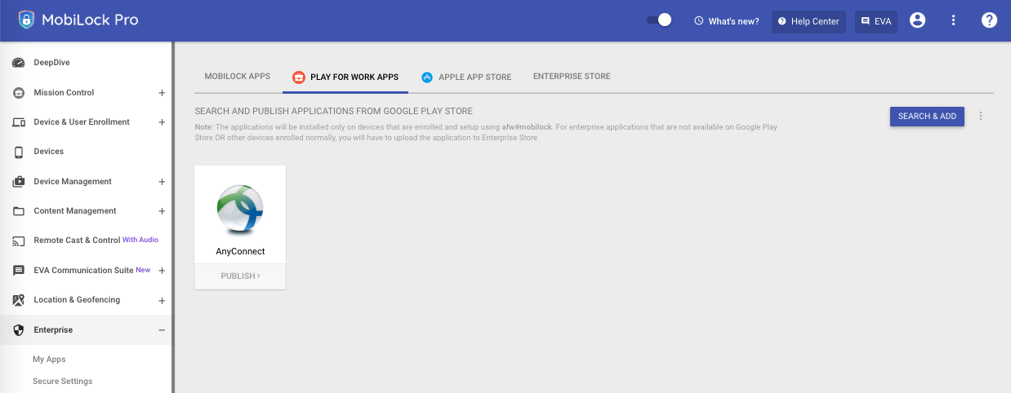Click the 'New' badge by EVA Communication Suite

coord(143,270)
